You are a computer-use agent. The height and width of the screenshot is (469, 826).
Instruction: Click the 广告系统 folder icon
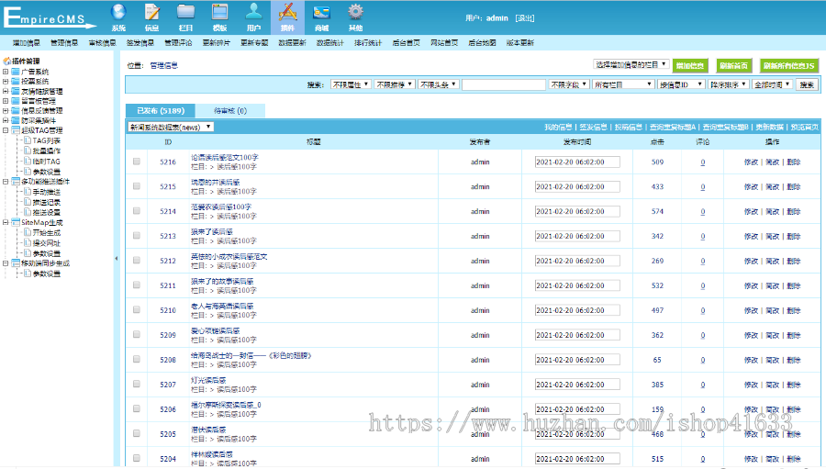pyautogui.click(x=16, y=72)
